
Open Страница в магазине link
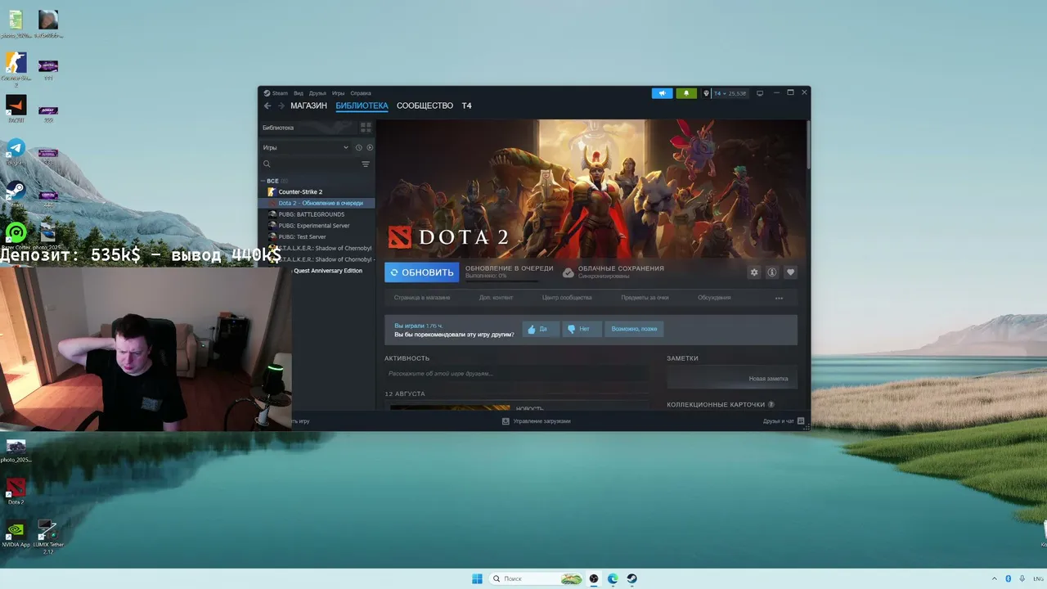pos(422,298)
